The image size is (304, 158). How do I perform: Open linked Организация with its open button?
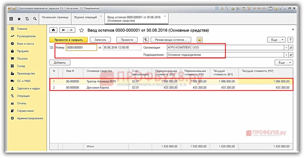tap(291, 48)
